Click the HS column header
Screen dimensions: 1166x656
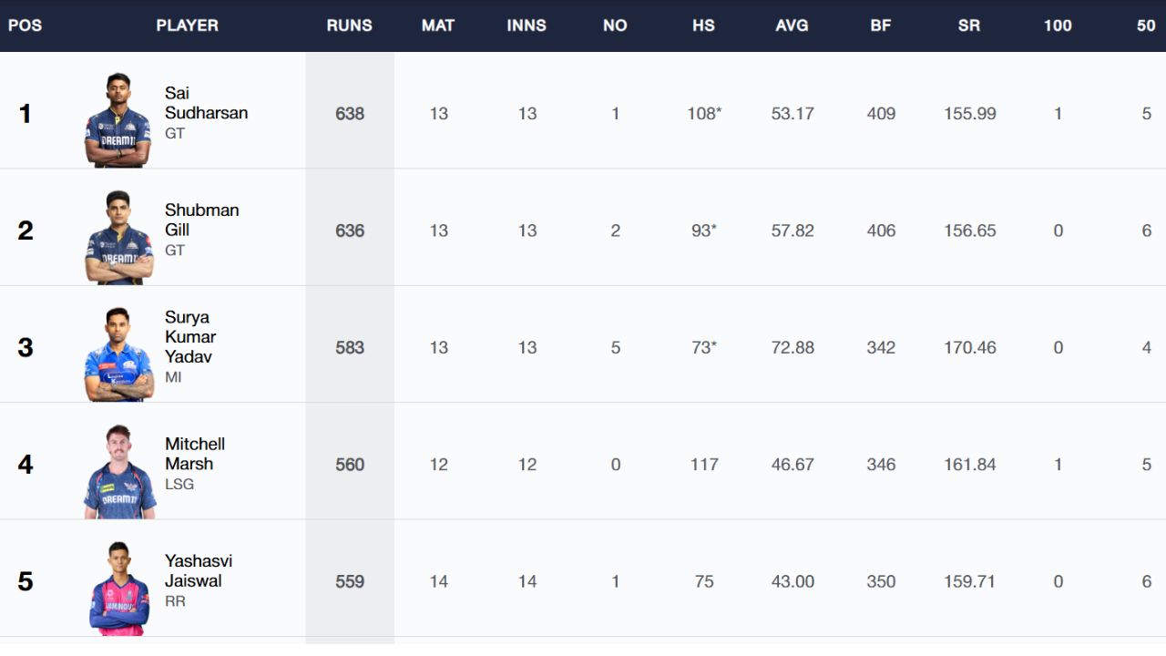(703, 26)
